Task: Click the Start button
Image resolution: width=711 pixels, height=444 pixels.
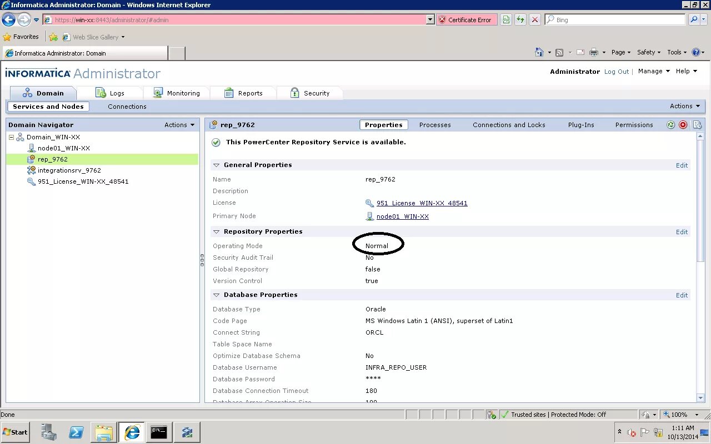Action: [x=16, y=432]
